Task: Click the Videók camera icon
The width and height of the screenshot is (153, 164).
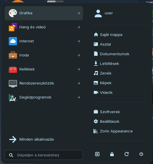Action: 96,92
